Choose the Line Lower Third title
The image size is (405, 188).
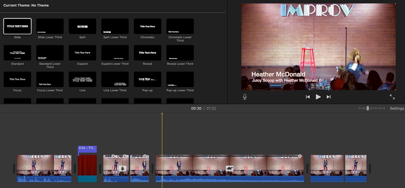pos(115,79)
